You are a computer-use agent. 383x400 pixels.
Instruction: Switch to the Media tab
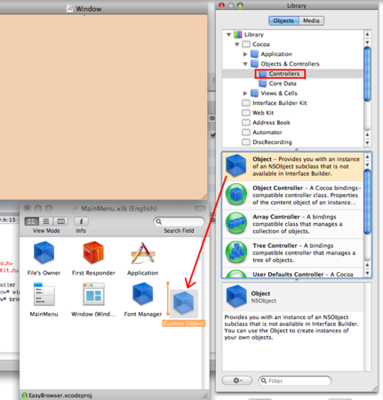pos(311,20)
